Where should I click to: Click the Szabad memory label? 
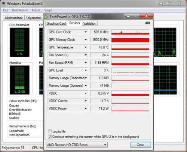[x=14, y=118]
